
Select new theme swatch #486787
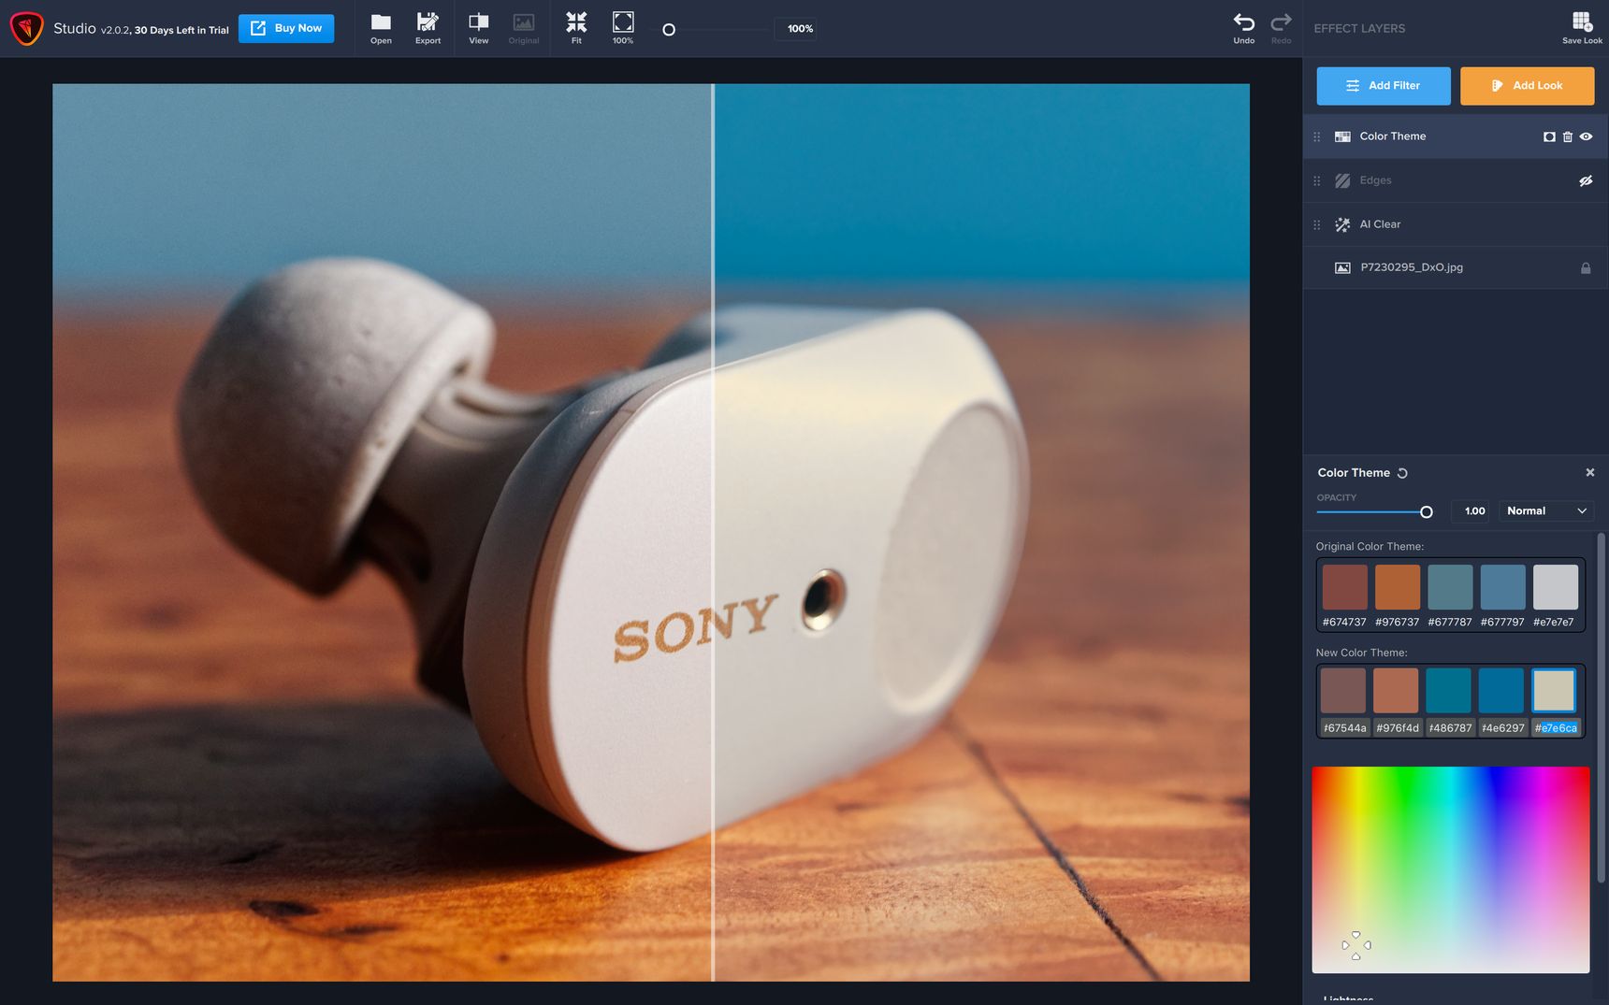[x=1449, y=691]
